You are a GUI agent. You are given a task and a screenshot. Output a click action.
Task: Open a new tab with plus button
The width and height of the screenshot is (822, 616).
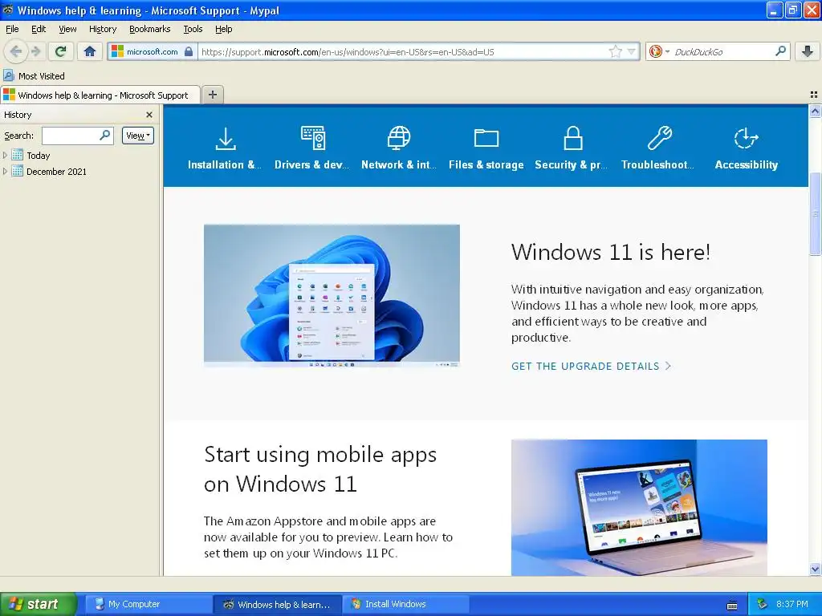212,95
